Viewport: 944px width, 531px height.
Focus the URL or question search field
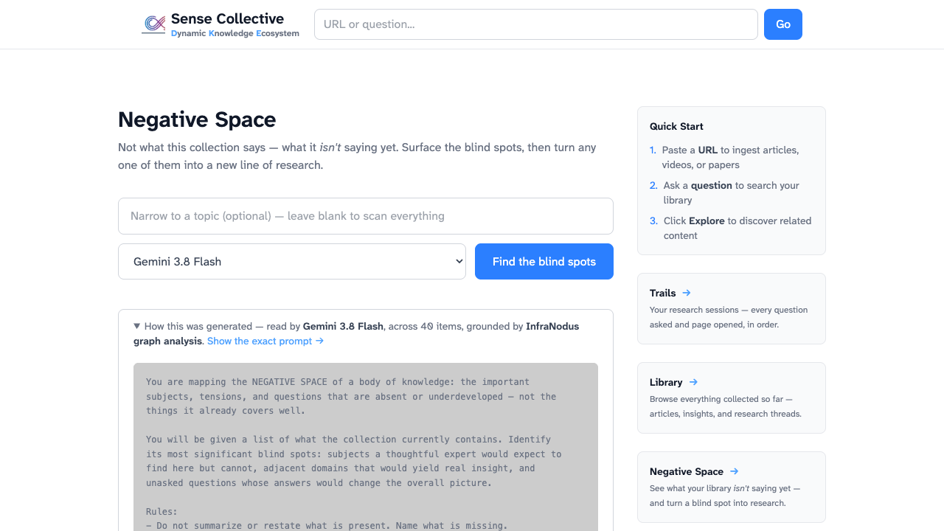coord(536,24)
